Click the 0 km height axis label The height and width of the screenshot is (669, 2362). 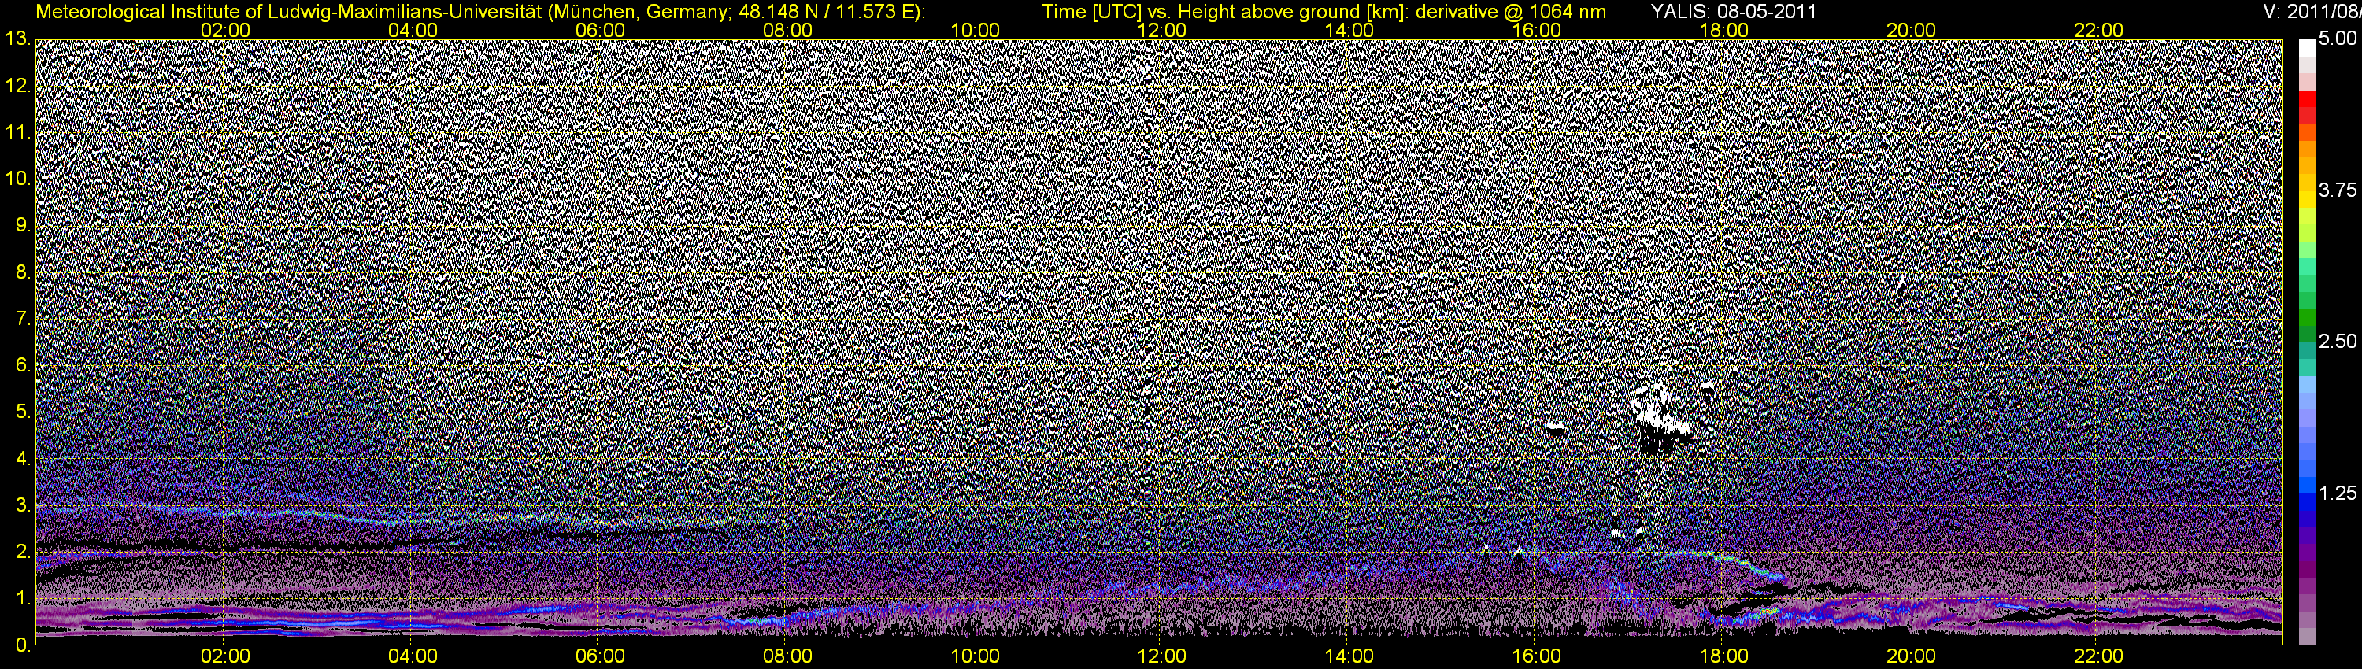[x=23, y=645]
